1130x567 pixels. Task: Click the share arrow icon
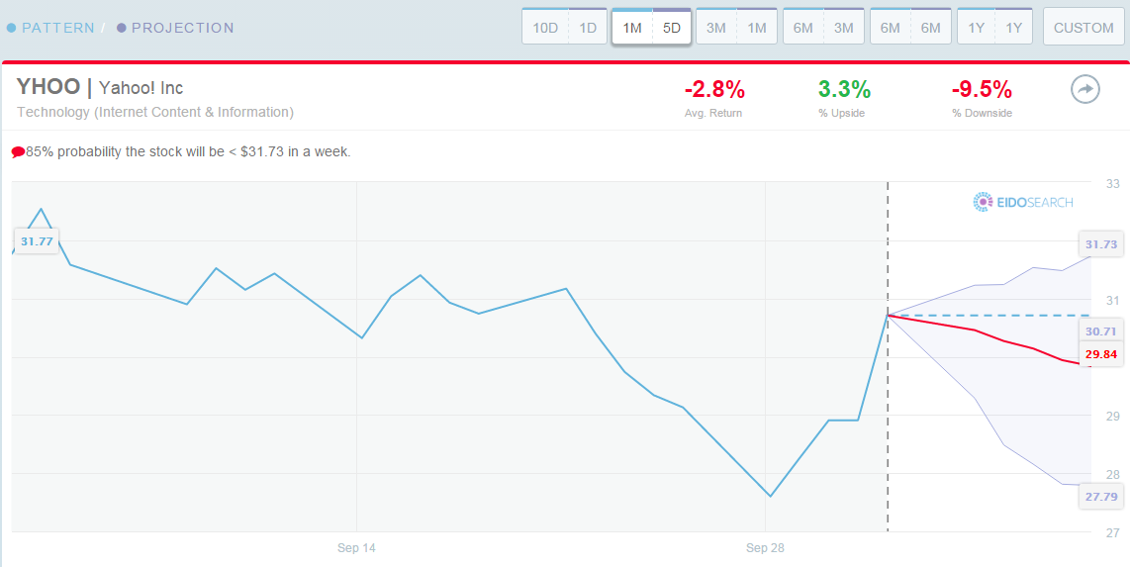(x=1084, y=91)
